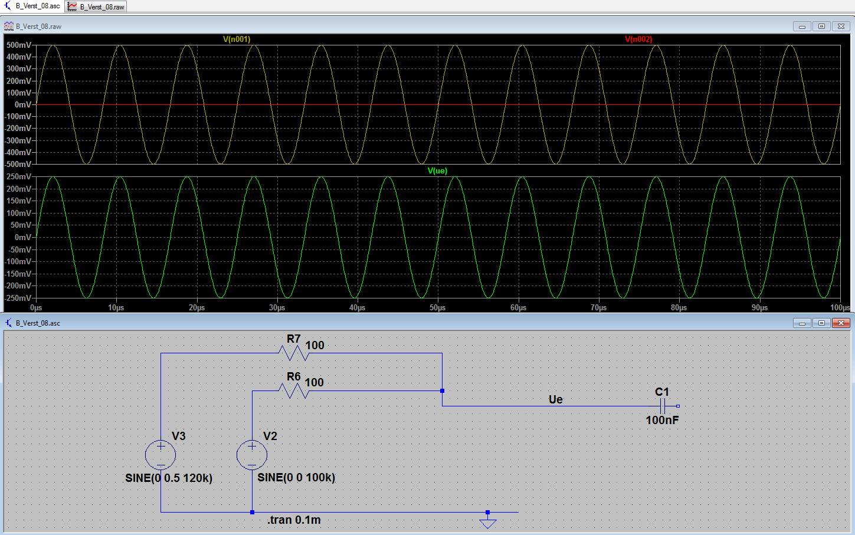Click the 250mV axis label in lower pane
This screenshot has width=855, height=535.
[x=19, y=177]
